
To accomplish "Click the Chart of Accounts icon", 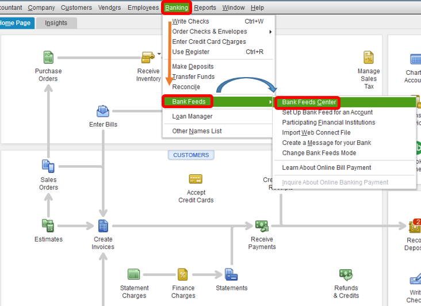I will coord(416,59).
